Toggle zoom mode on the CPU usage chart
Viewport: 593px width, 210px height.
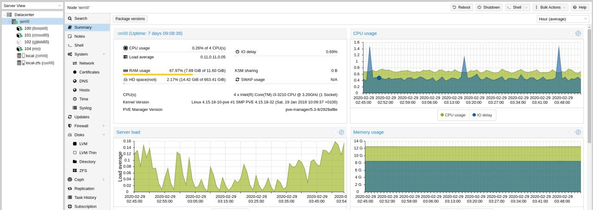578,33
